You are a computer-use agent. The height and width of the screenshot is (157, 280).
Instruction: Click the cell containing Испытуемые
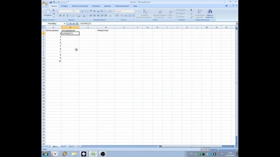point(53,31)
